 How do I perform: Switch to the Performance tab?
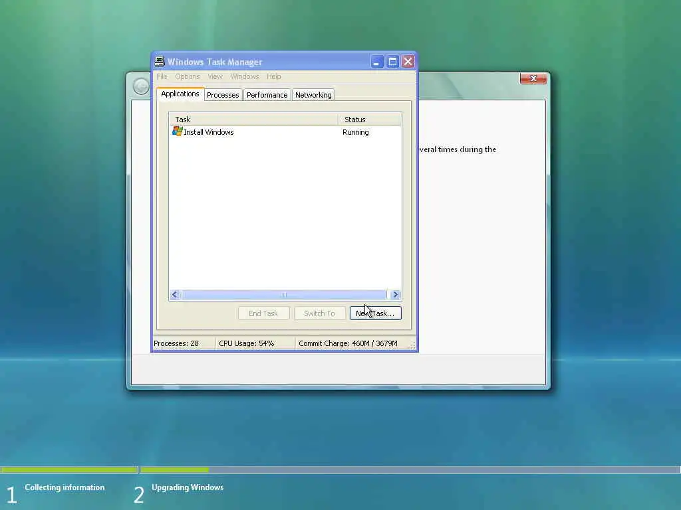coord(267,95)
